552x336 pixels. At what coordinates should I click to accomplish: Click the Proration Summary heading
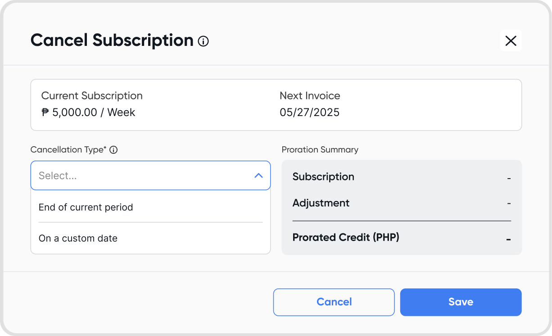tap(320, 150)
